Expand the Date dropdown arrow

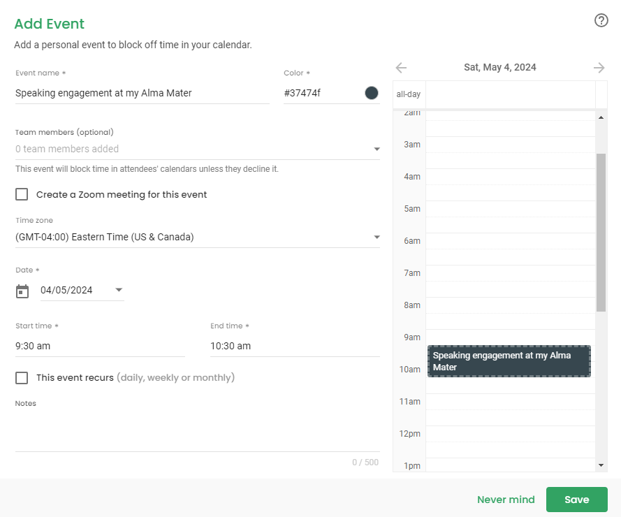119,290
